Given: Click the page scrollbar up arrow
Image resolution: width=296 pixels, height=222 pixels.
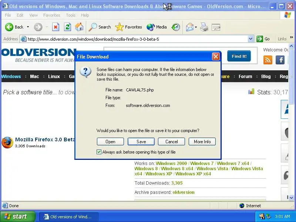Looking at the screenshot, I should coord(291,46).
